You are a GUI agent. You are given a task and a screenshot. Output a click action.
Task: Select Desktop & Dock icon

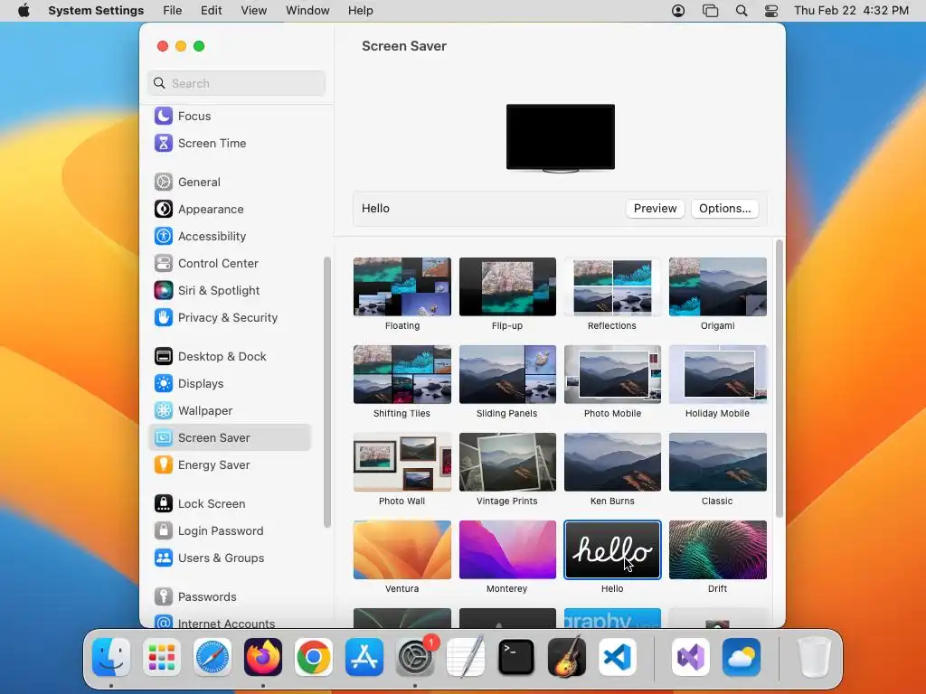point(164,356)
